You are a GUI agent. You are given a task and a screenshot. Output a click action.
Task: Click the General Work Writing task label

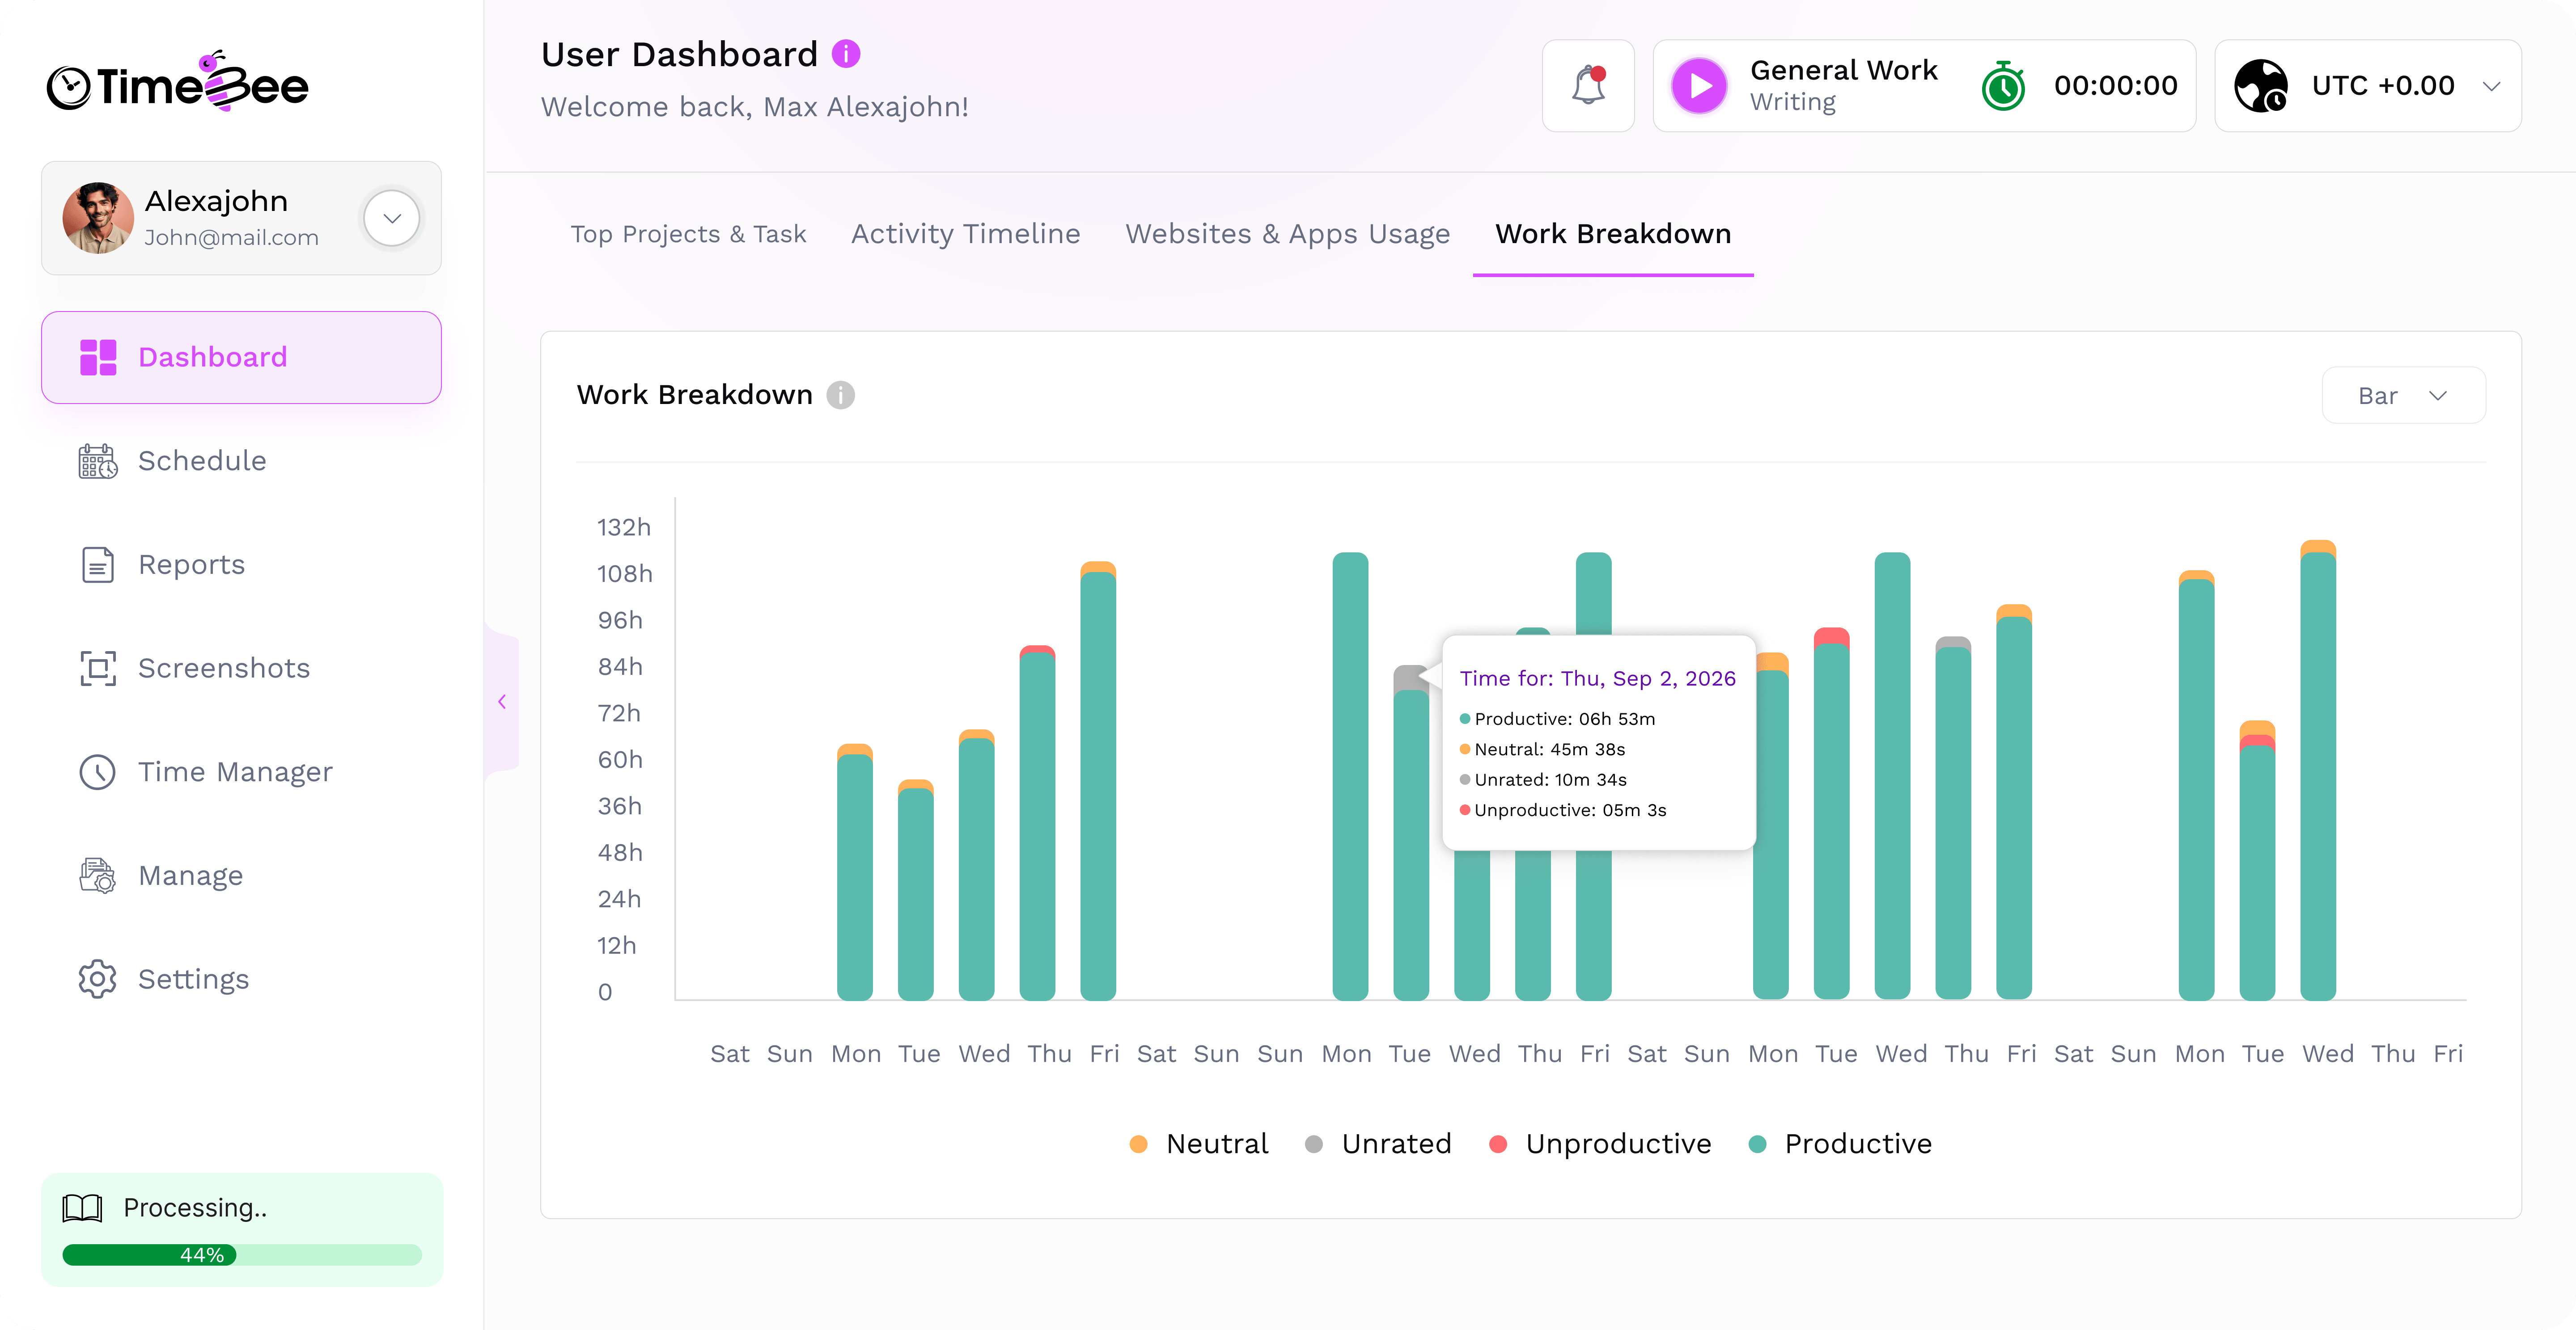coord(1843,86)
